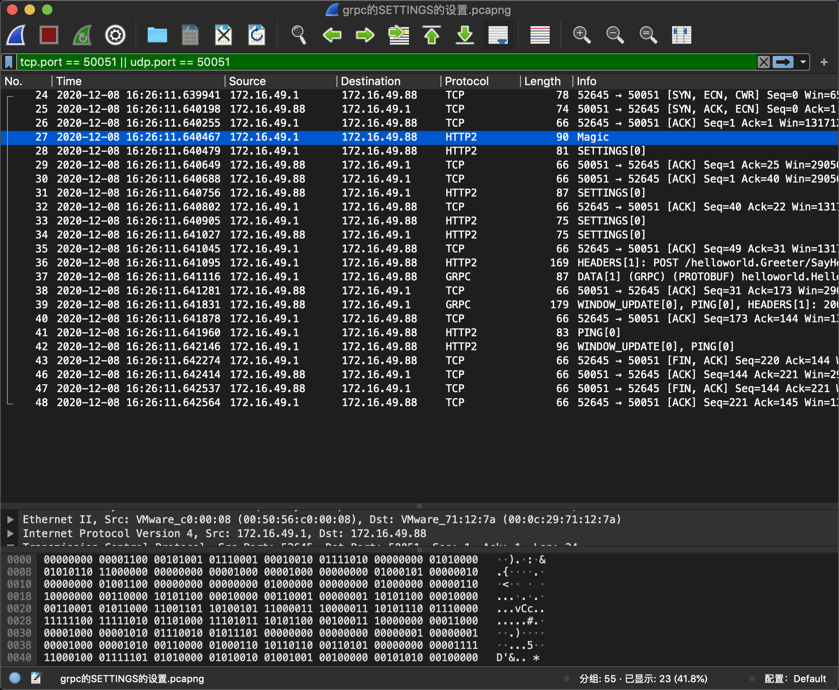This screenshot has height=690, width=839.
Task: Click the start capture shark fin icon
Action: [16, 35]
